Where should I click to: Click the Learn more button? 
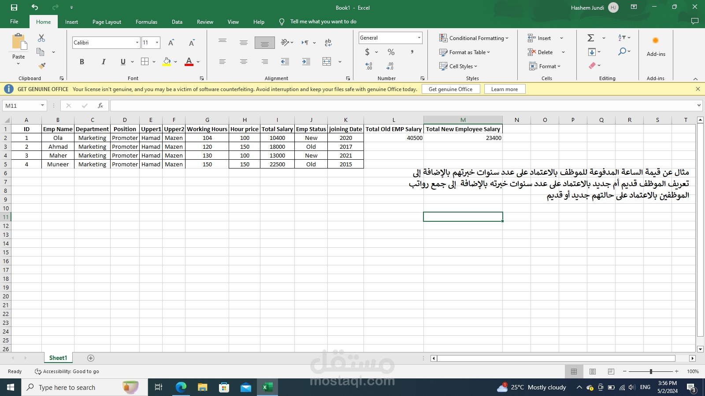(x=505, y=89)
